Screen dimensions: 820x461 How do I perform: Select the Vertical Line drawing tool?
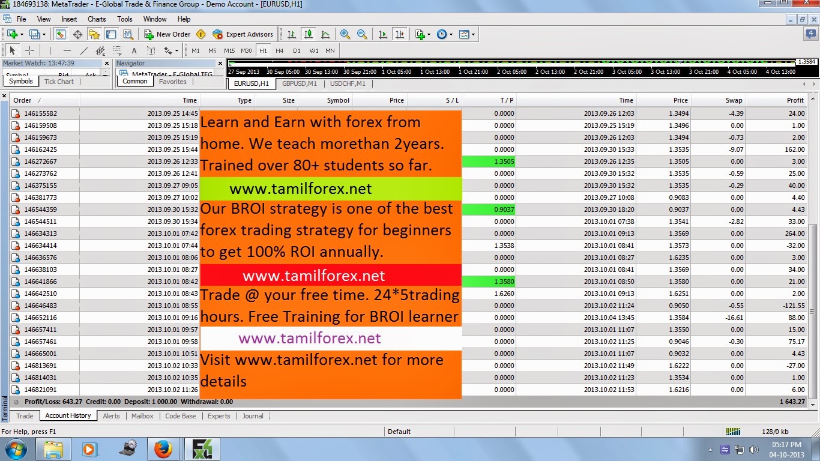click(50, 51)
